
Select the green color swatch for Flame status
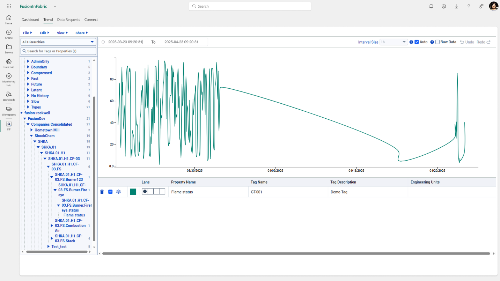(133, 192)
